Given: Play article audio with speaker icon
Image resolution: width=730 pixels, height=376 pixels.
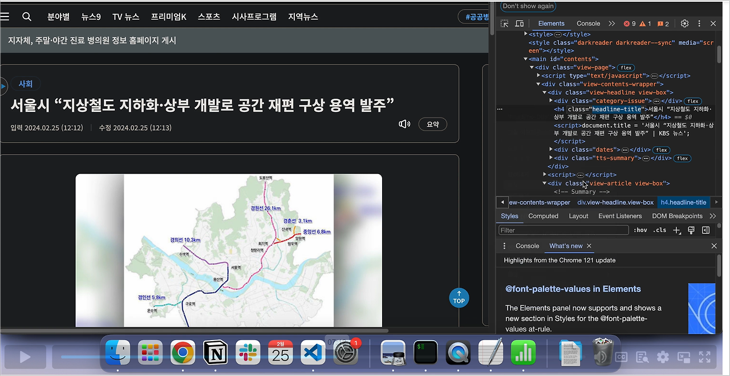Looking at the screenshot, I should [x=404, y=124].
